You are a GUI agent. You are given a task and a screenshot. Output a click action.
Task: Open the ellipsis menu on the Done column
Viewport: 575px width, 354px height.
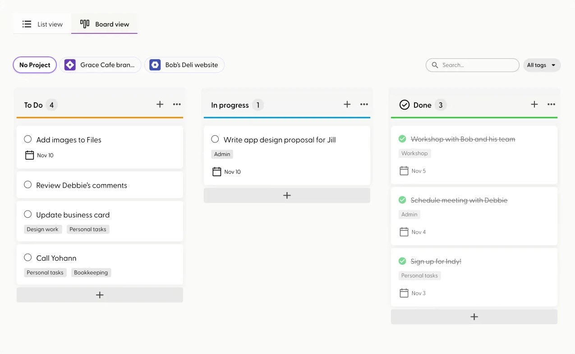pos(551,104)
